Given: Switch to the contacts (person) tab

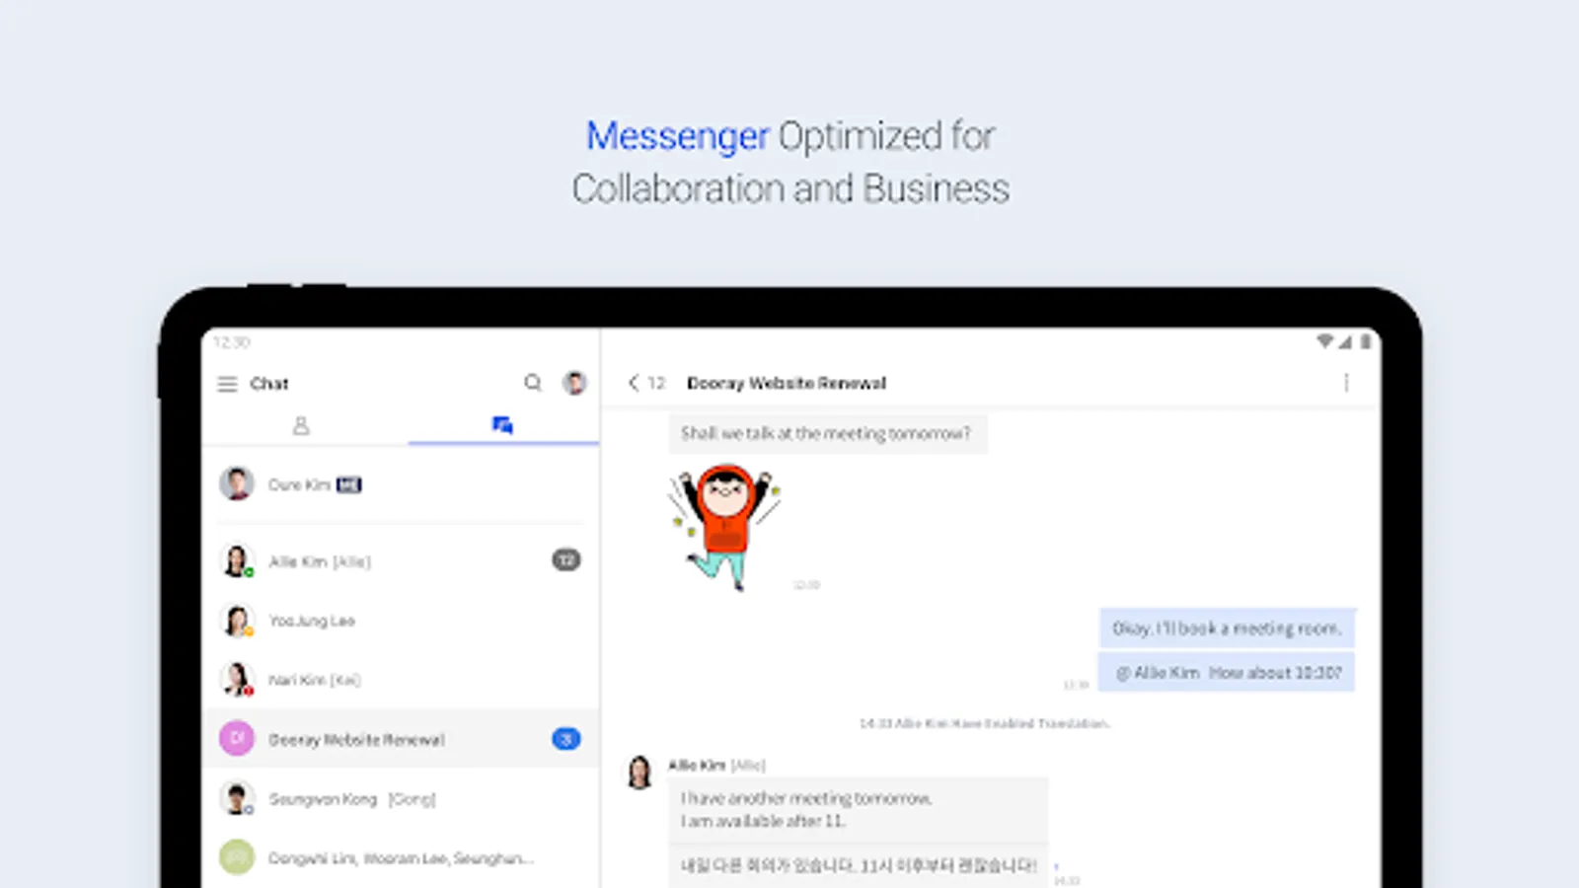Looking at the screenshot, I should pyautogui.click(x=301, y=425).
